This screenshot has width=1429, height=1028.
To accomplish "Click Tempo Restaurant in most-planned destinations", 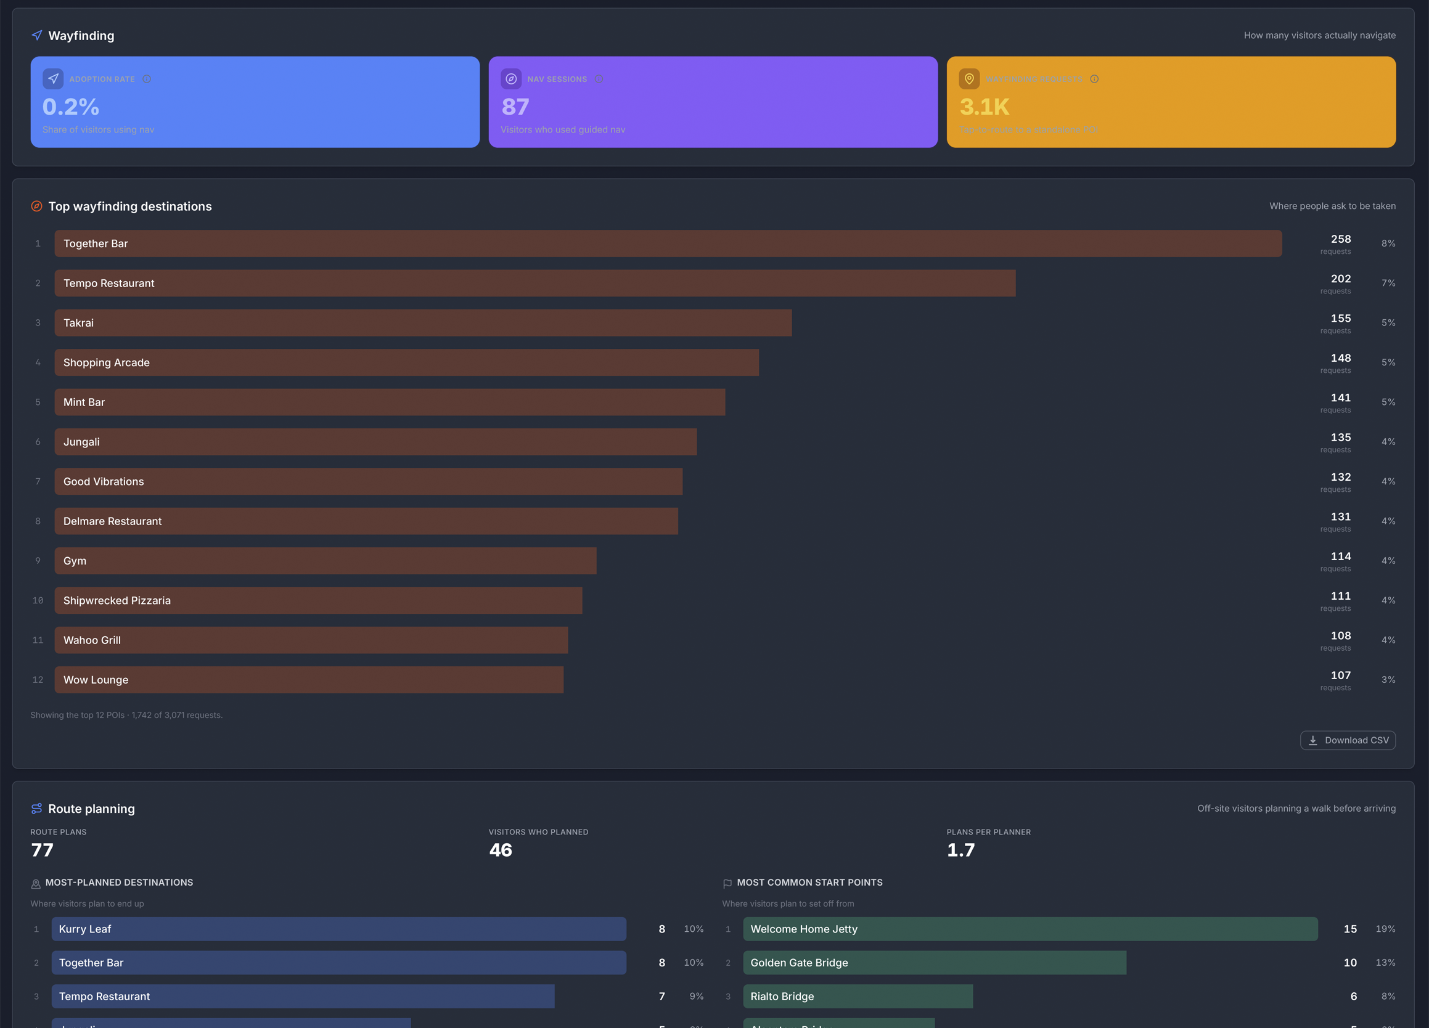I will click(x=303, y=996).
